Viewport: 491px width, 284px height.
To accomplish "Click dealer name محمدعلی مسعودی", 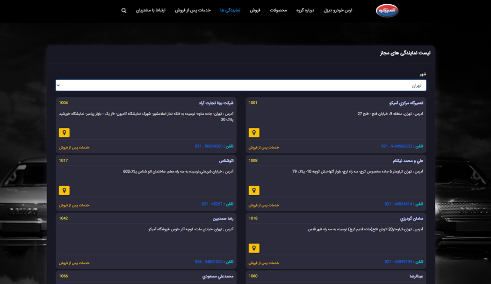I will click(217, 277).
